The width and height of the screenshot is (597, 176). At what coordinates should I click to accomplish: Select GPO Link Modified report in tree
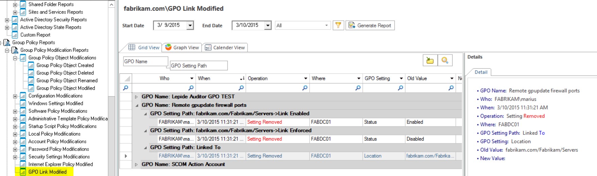click(x=47, y=172)
